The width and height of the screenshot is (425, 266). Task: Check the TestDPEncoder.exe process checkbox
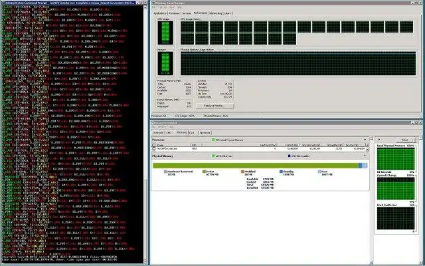pos(154,149)
